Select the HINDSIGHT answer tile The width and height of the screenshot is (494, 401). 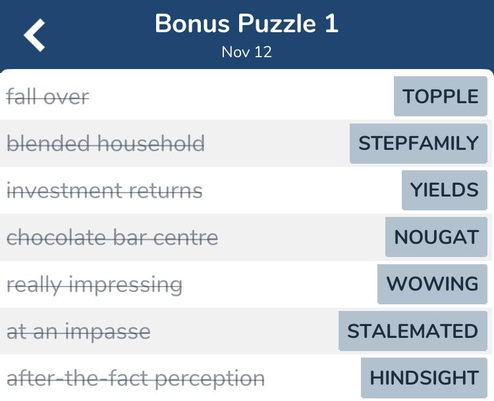tap(424, 378)
